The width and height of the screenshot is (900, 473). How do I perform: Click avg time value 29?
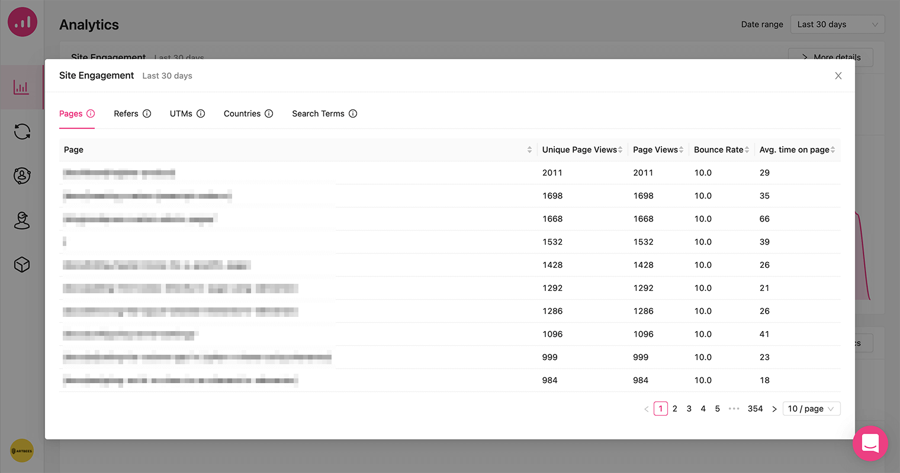764,173
